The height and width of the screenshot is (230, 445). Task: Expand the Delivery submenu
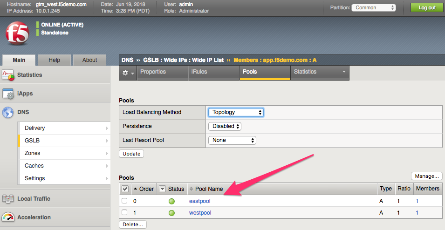(107, 128)
